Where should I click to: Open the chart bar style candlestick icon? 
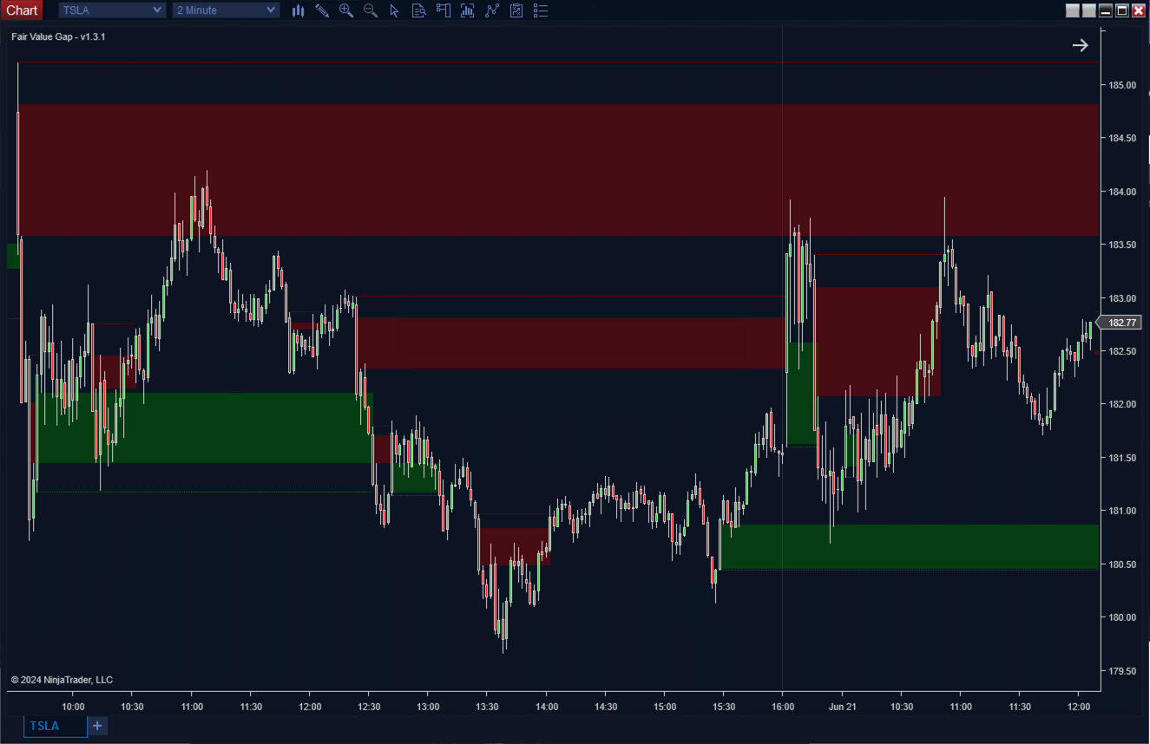[x=298, y=10]
